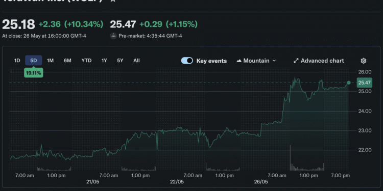Viewport: 383px width, 191px height.
Task: Choose the YTD range
Action: click(86, 61)
